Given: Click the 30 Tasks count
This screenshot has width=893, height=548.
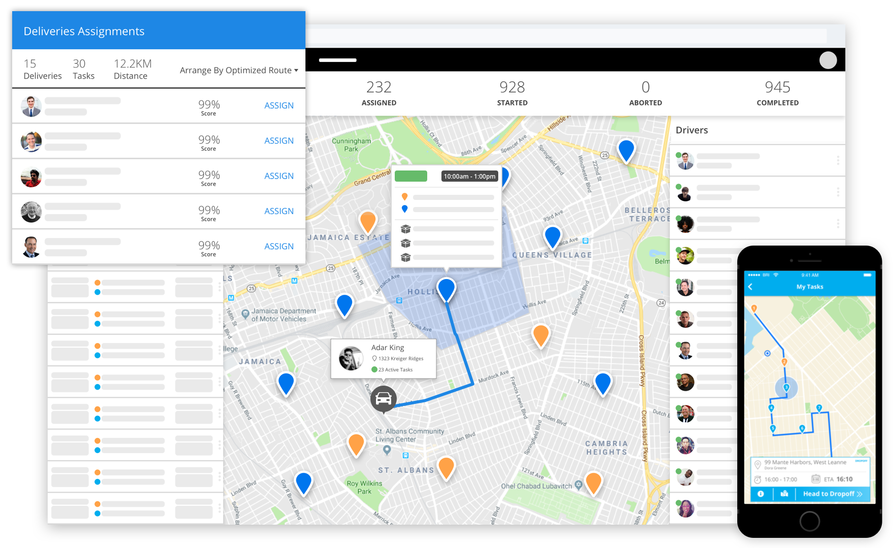Looking at the screenshot, I should [83, 70].
